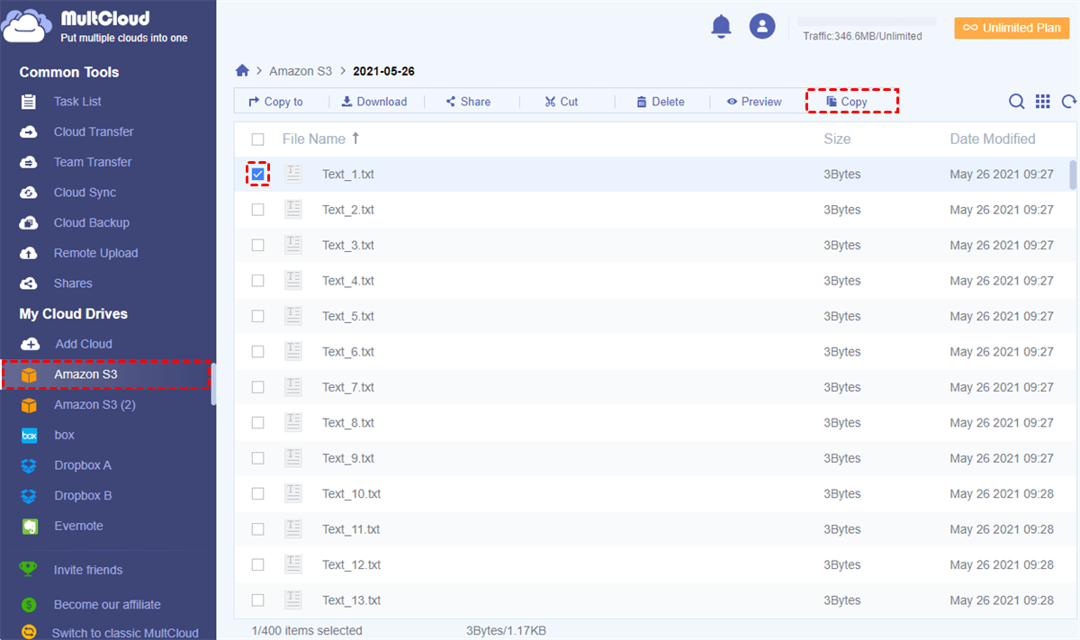
Task: Click the Unlimited Plan button
Action: coord(1012,28)
